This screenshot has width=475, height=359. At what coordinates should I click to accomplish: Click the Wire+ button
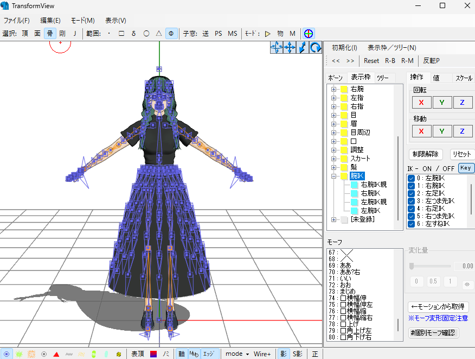pyautogui.click(x=262, y=354)
